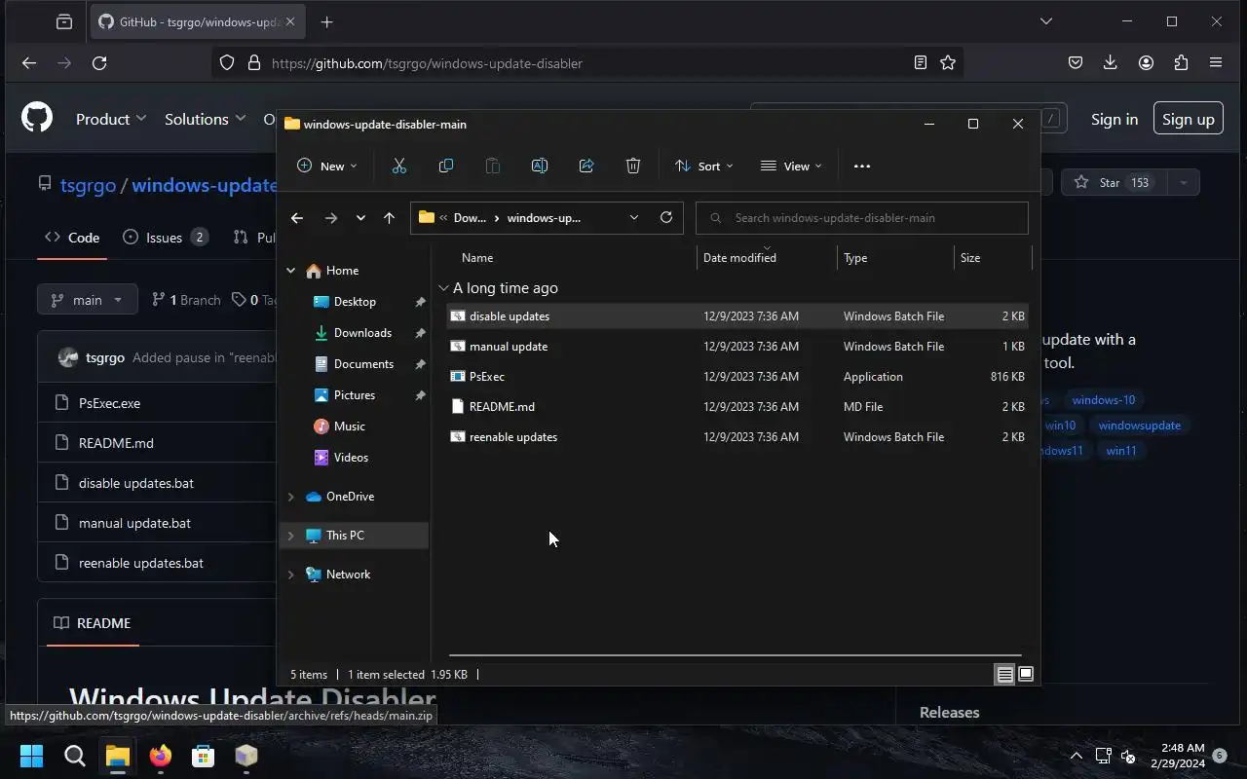1247x779 pixels.
Task: Collapse the 'A long time ago' group
Action: point(443,288)
